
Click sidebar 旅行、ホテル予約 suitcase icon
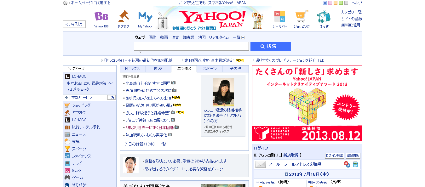[67, 127]
